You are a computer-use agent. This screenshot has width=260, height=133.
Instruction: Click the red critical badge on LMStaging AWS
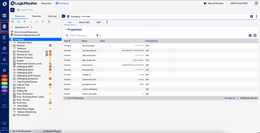[x=50, y=67]
